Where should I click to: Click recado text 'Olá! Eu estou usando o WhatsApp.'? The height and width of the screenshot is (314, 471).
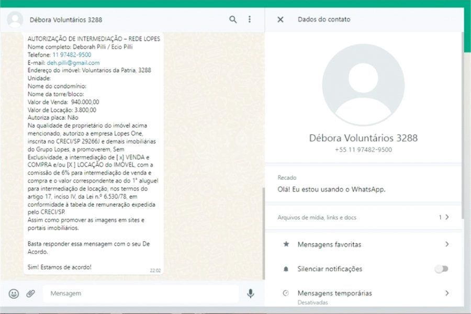[x=331, y=189]
